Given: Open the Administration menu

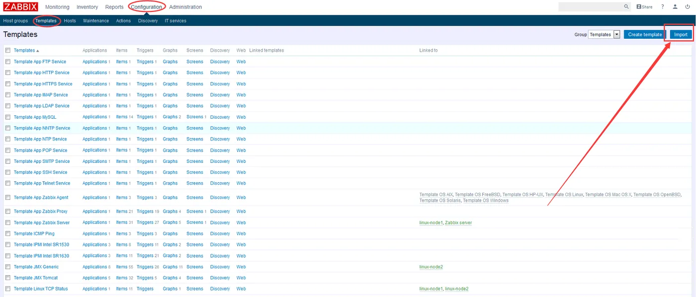Looking at the screenshot, I should 185,7.
